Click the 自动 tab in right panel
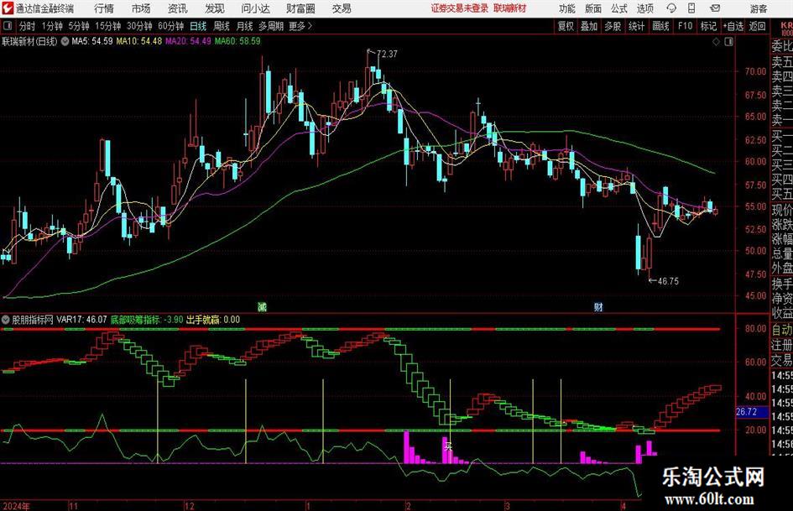This screenshot has width=793, height=511. [x=782, y=331]
